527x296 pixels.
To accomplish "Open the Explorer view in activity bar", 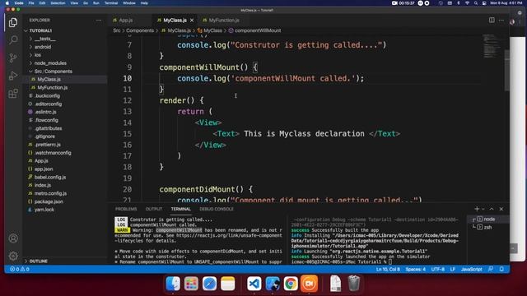I will (13, 22).
